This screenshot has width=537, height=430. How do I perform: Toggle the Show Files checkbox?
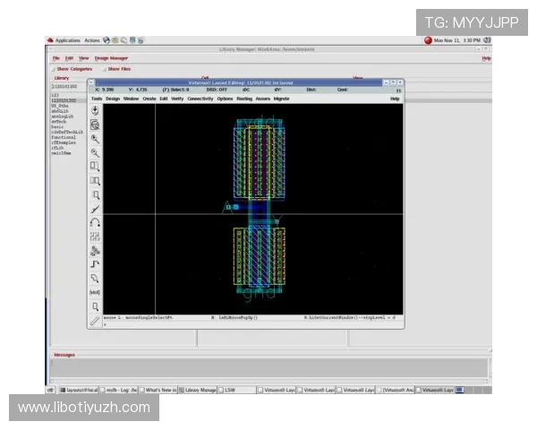click(105, 68)
